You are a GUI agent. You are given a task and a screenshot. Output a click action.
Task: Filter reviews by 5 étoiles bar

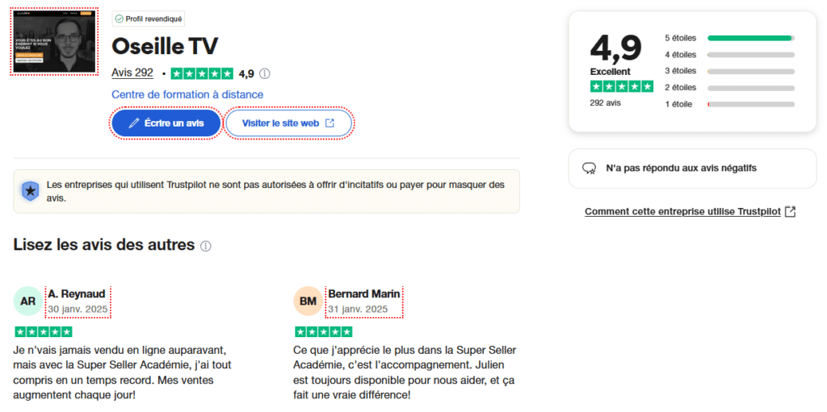pos(751,38)
